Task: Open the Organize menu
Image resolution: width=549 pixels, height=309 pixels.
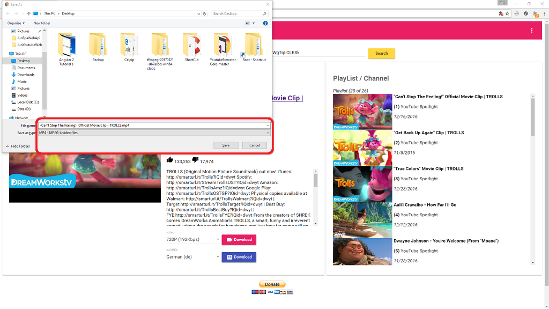Action: pyautogui.click(x=16, y=23)
